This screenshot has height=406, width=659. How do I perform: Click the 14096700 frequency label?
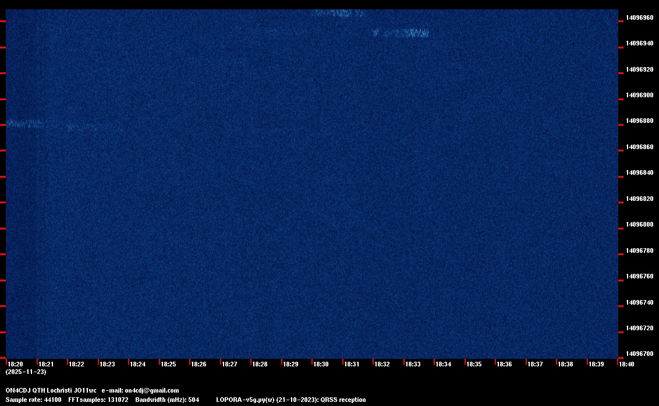point(640,354)
